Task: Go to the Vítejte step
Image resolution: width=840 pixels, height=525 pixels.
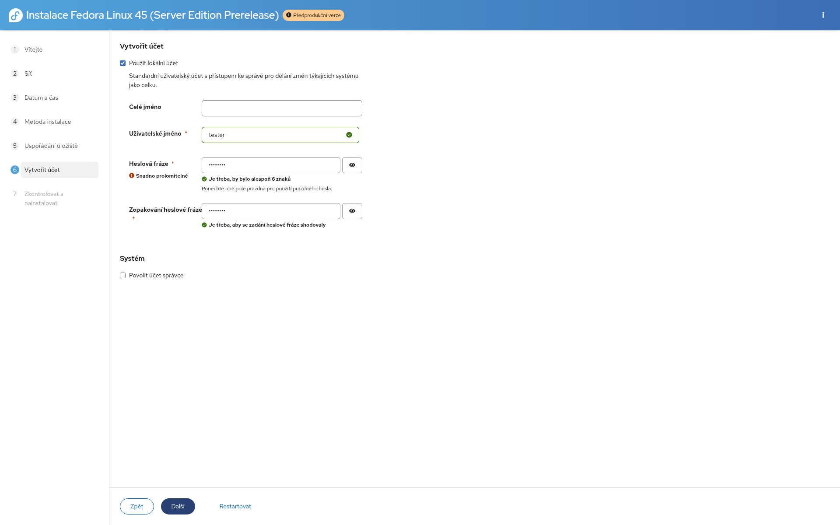Action: click(34, 49)
